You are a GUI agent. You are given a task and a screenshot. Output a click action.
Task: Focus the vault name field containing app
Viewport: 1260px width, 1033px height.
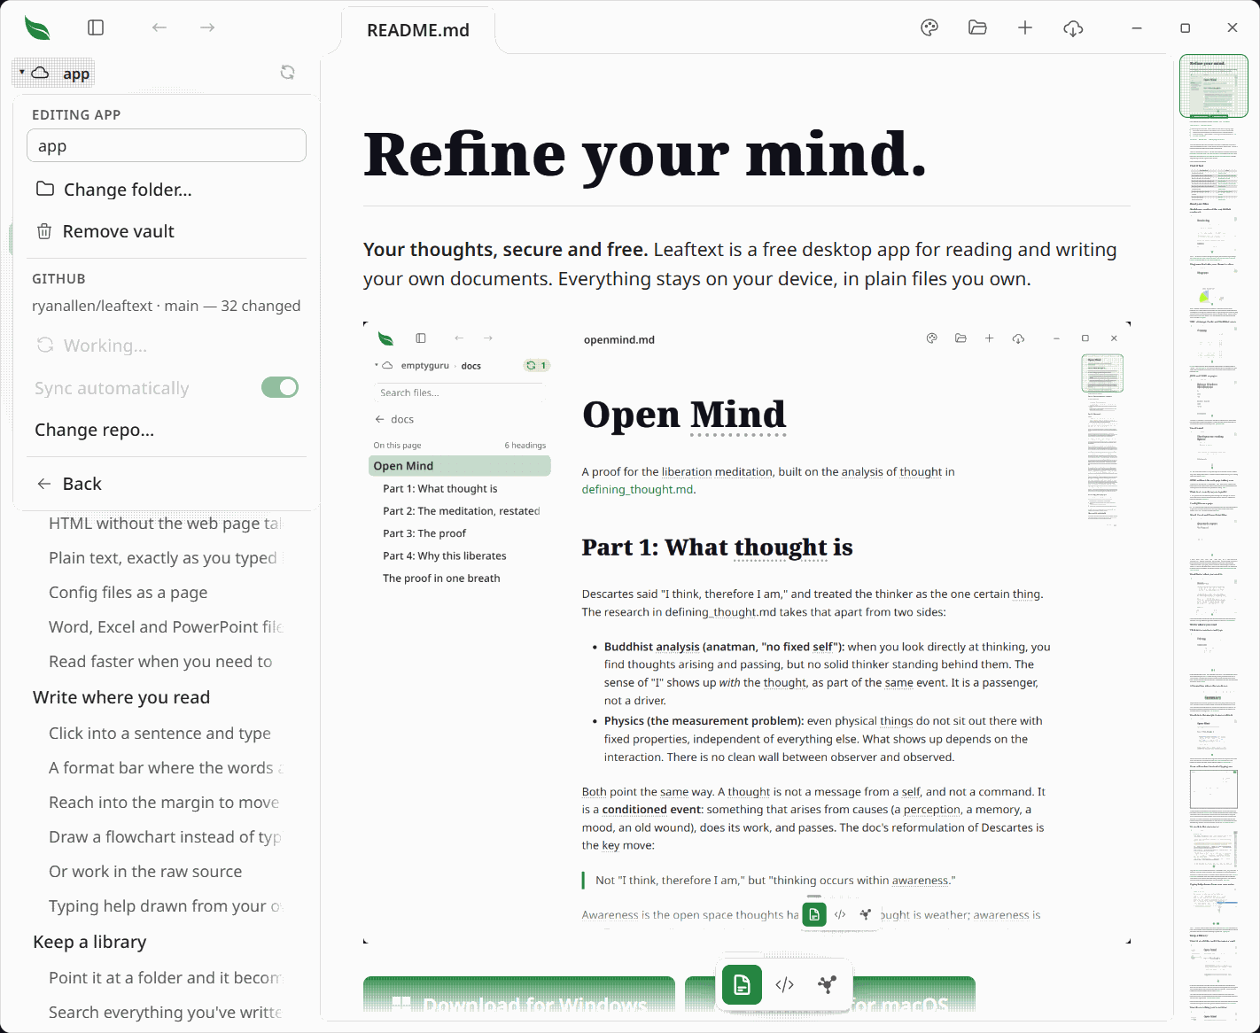tap(167, 145)
